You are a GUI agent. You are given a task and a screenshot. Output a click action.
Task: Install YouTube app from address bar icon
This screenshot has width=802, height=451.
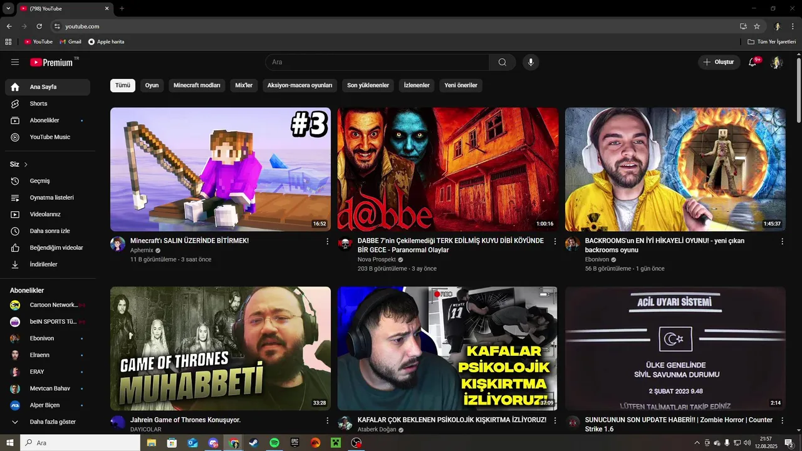(x=743, y=26)
